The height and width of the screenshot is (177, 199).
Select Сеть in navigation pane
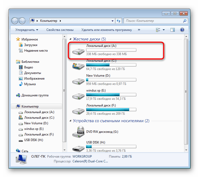[25, 151]
